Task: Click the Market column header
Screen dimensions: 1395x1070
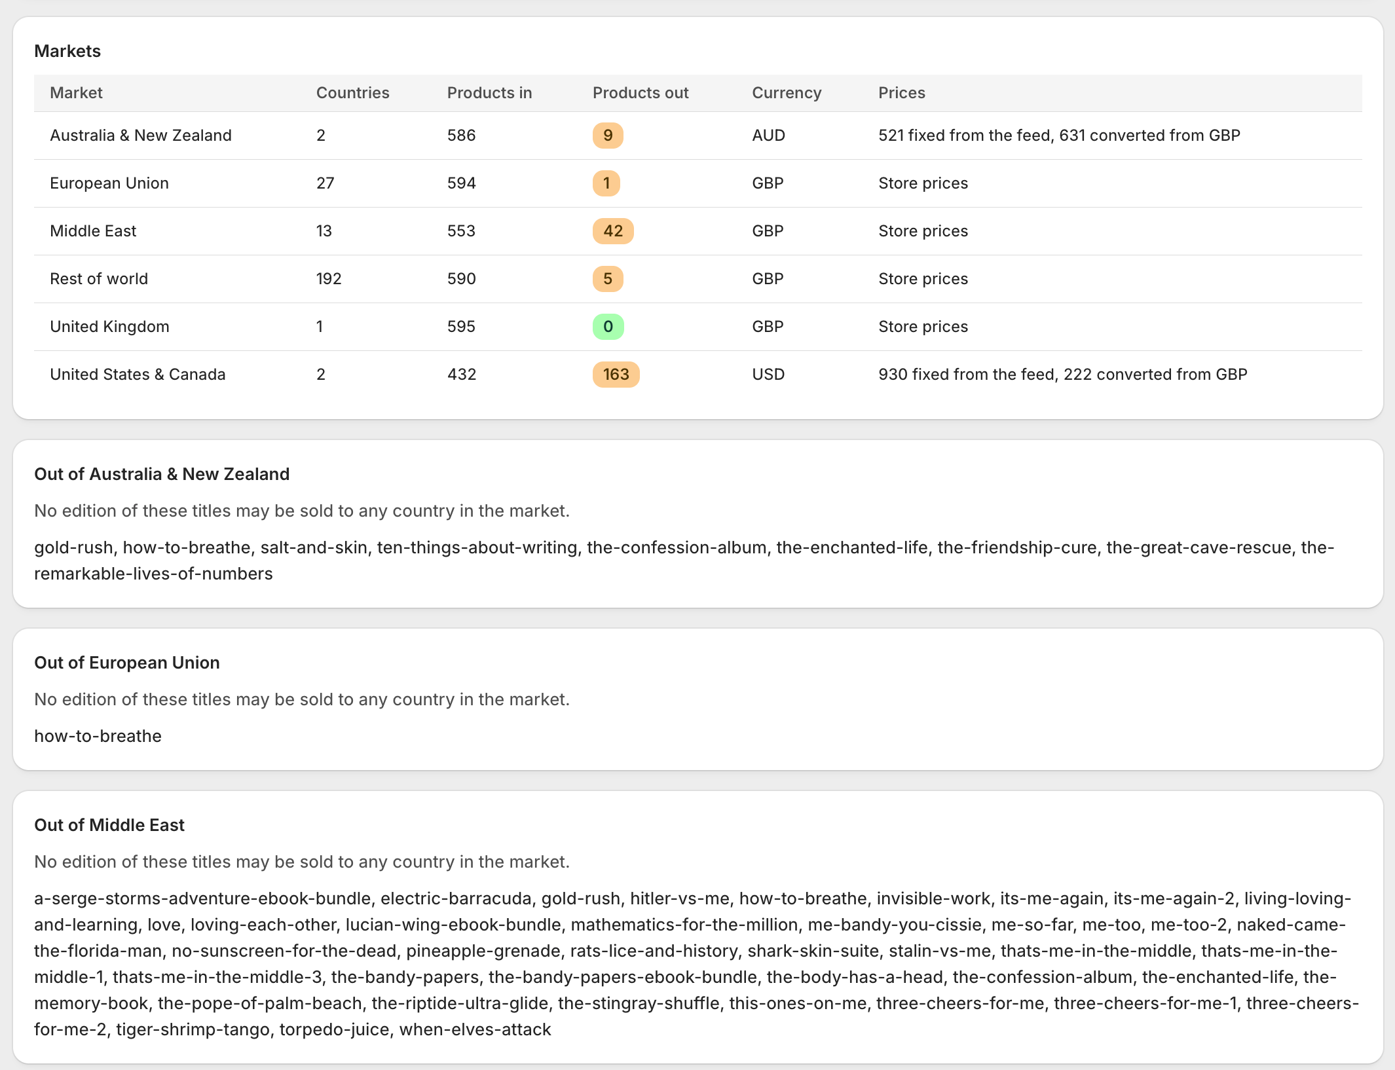Action: click(x=76, y=93)
